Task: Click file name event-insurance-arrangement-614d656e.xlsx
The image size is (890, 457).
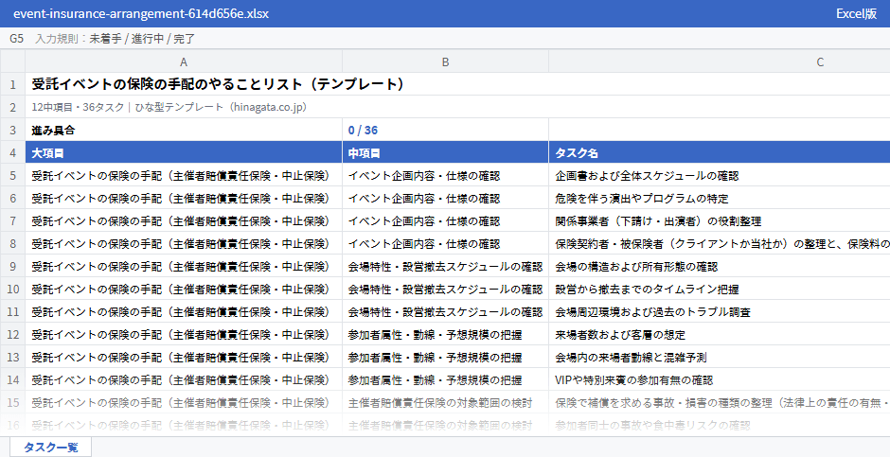Action: coord(141,13)
